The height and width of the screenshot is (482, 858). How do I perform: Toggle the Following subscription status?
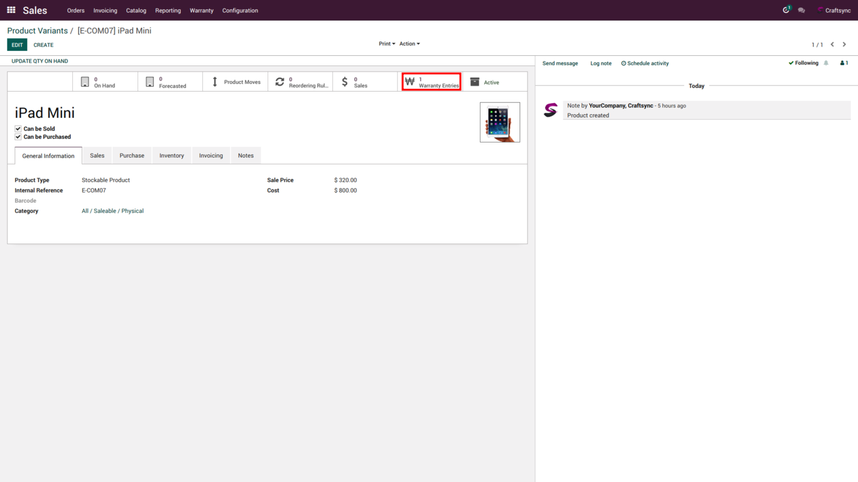pyautogui.click(x=803, y=63)
